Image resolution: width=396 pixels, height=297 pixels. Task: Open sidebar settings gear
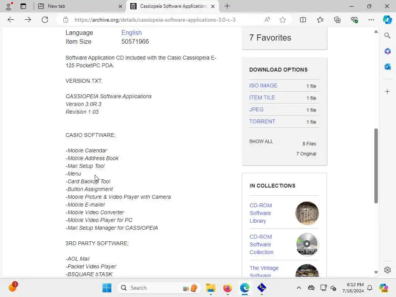tap(387, 270)
